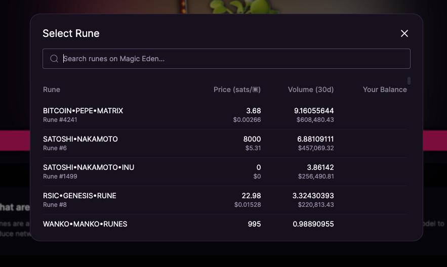Click the $608,480.43 volume amount
This screenshot has width=447, height=267.
tap(315, 120)
